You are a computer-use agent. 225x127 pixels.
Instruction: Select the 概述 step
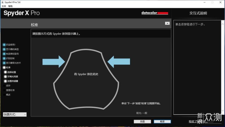[x=7, y=95]
